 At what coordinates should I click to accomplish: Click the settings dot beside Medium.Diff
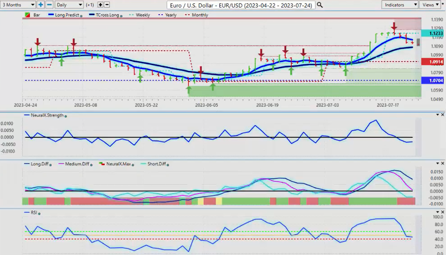[92, 164]
